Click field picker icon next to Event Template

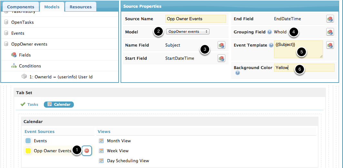[x=330, y=45]
